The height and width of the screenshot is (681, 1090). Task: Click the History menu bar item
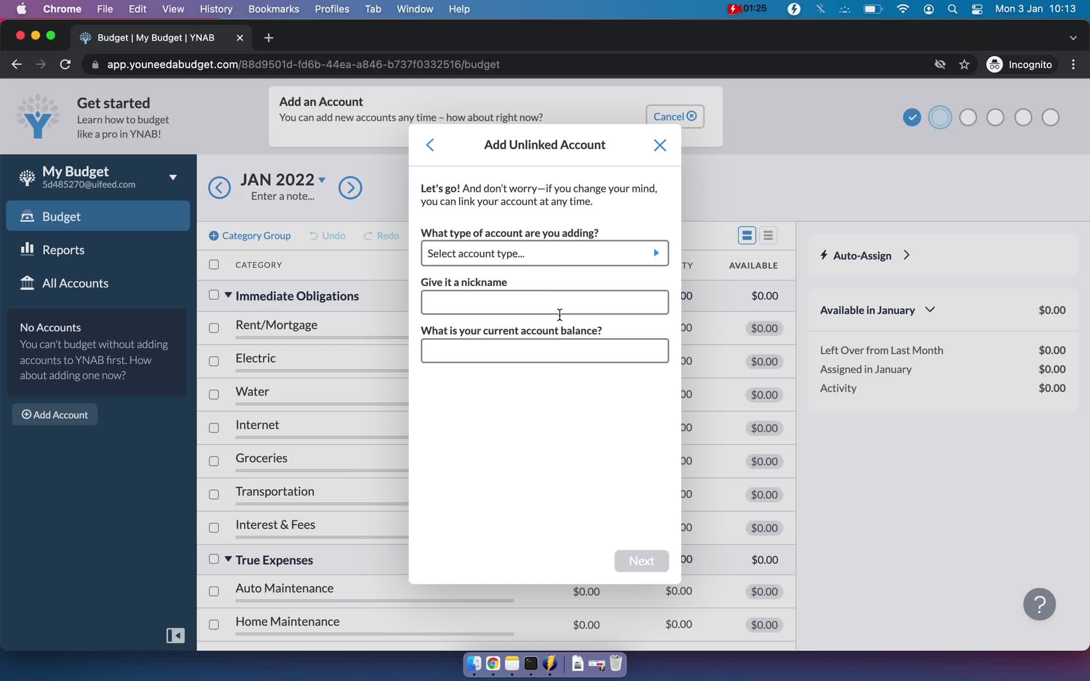(x=216, y=9)
